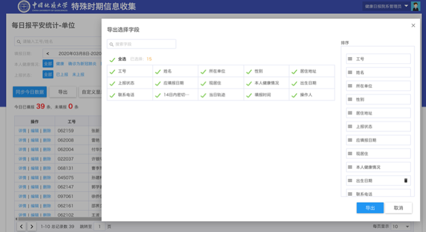
Task: Click 编辑 for record 068131
Action: pos(35,168)
